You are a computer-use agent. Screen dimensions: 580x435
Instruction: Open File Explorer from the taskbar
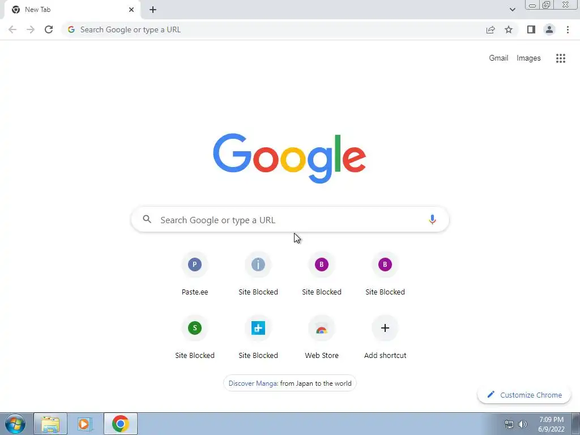pyautogui.click(x=50, y=424)
